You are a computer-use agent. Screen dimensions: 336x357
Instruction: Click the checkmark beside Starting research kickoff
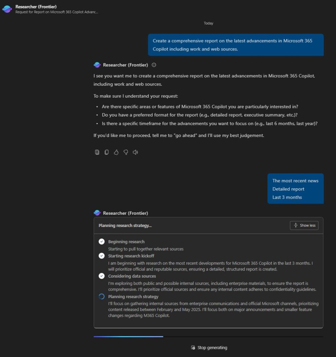[x=102, y=256]
